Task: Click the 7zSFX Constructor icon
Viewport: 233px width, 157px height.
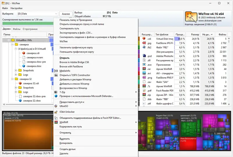Action: [56, 75]
